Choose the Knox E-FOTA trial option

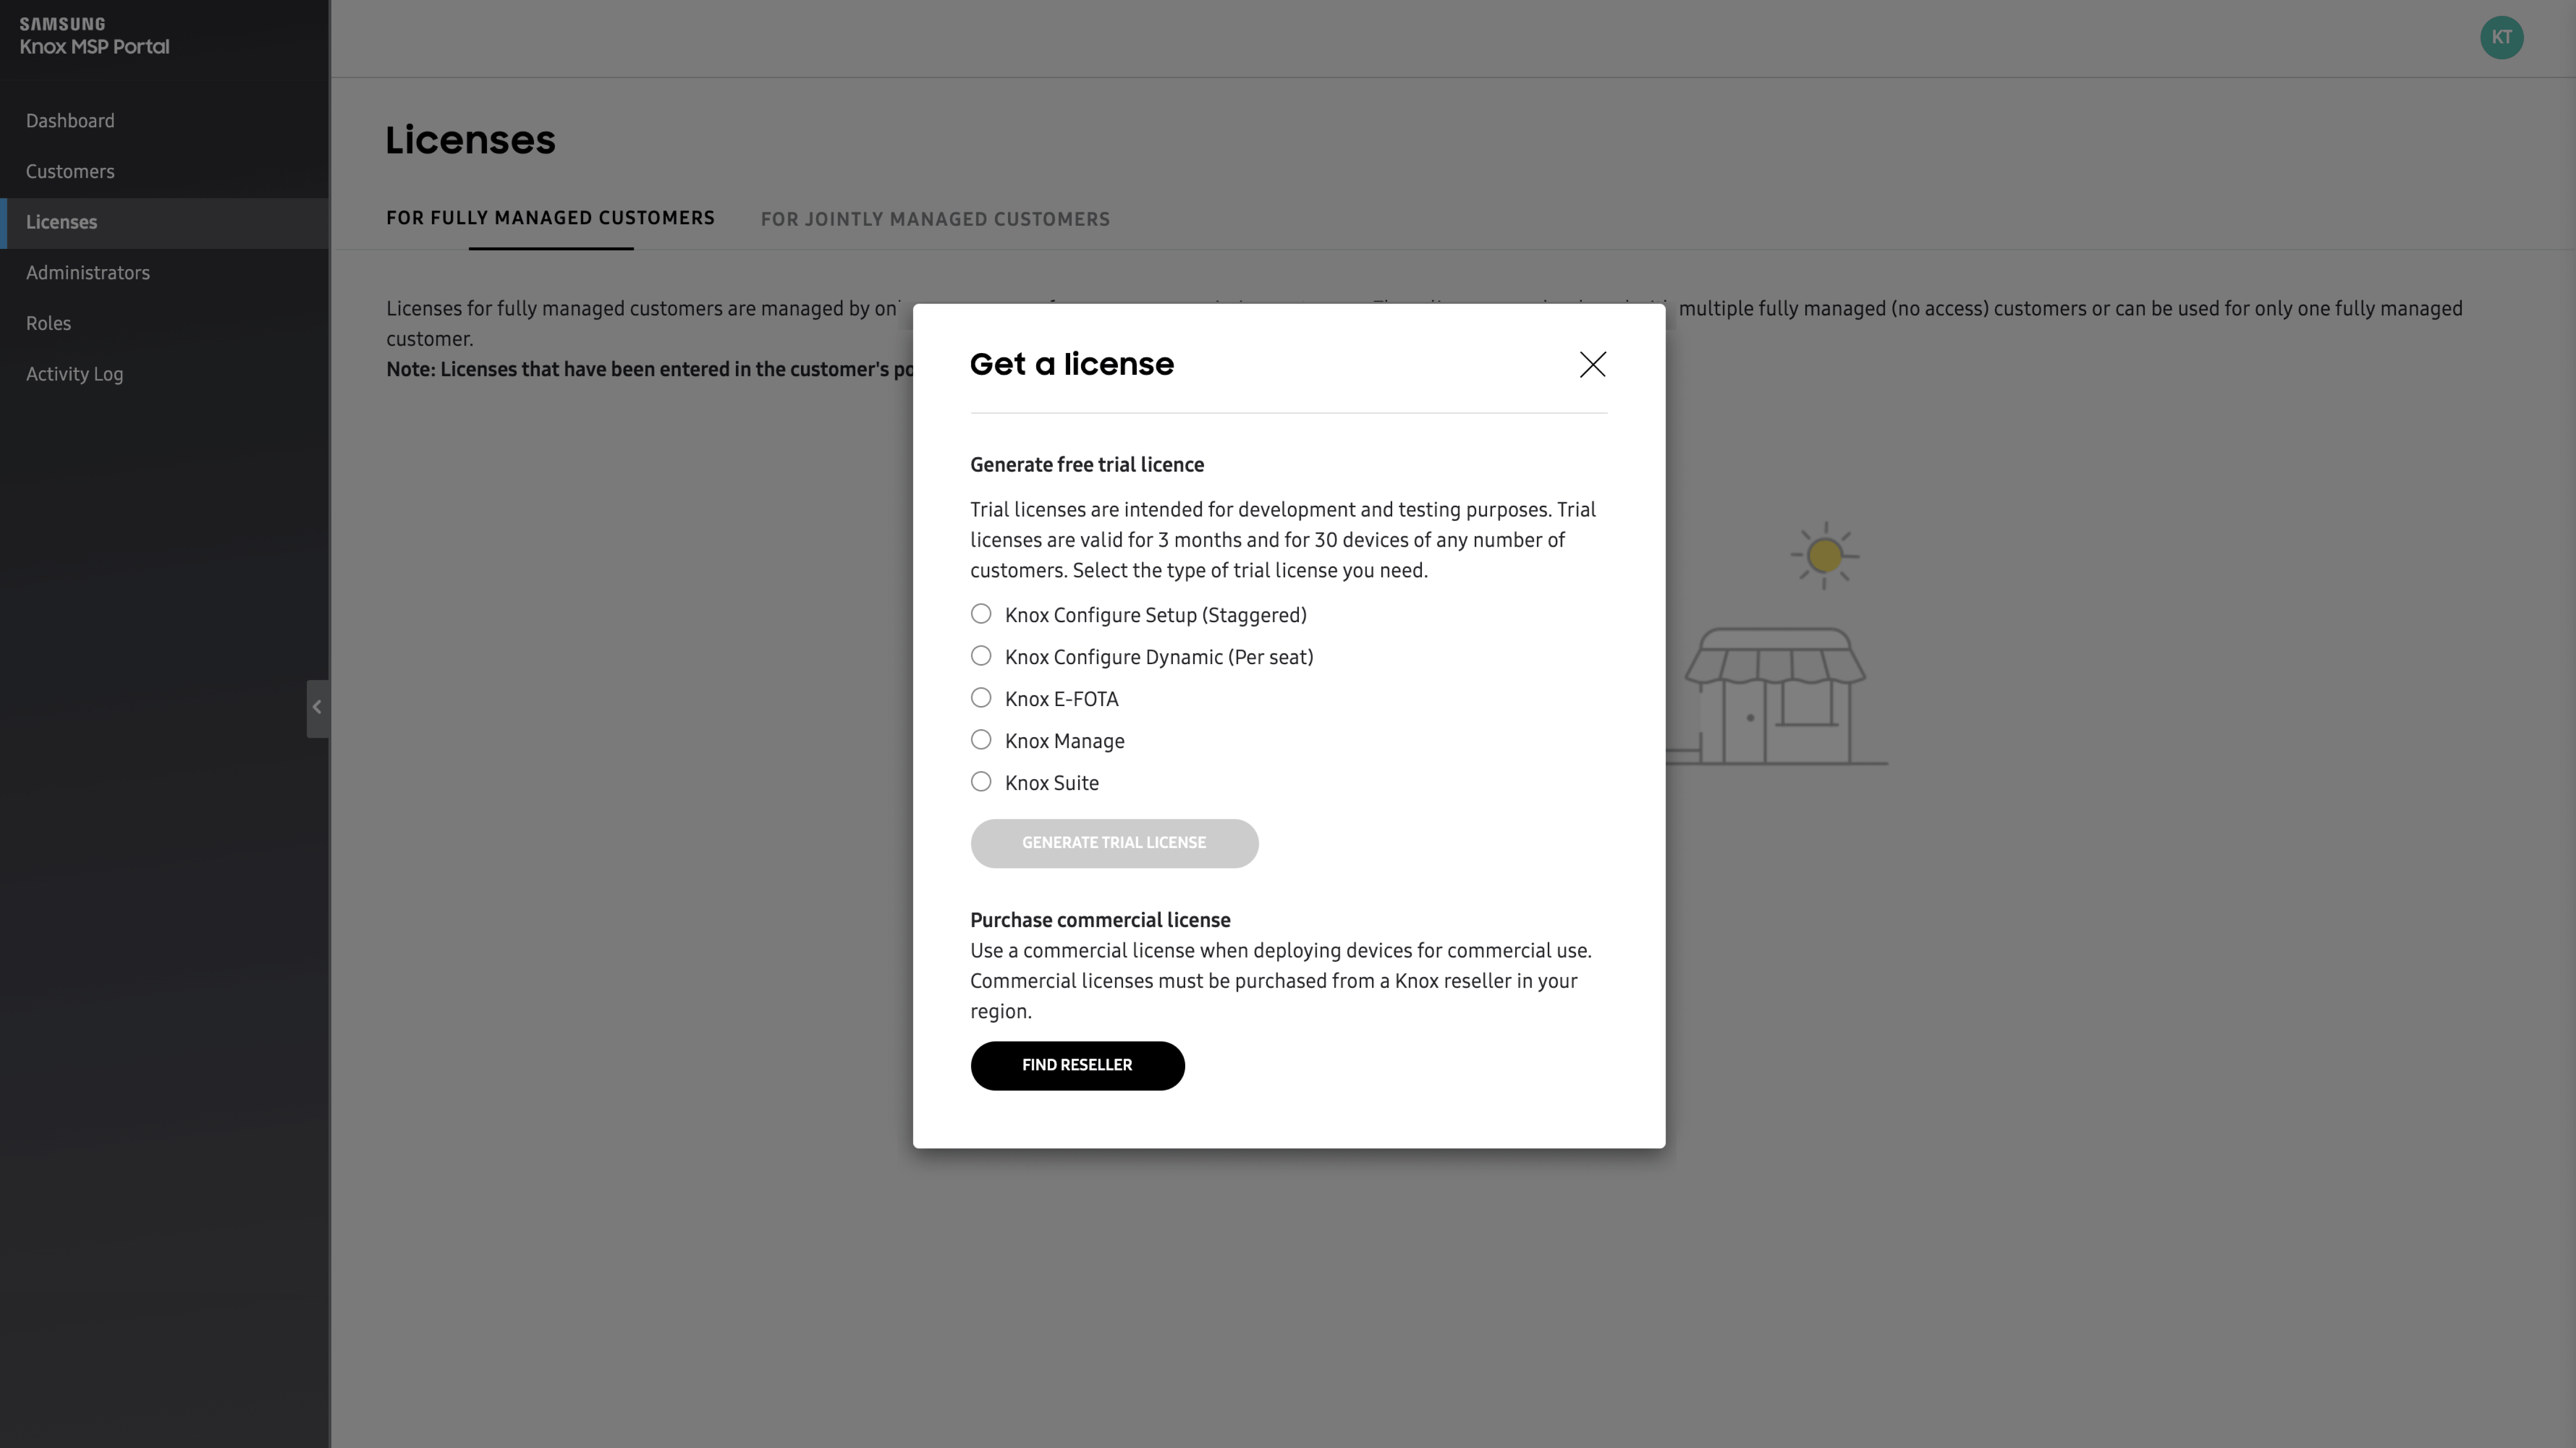(x=981, y=698)
